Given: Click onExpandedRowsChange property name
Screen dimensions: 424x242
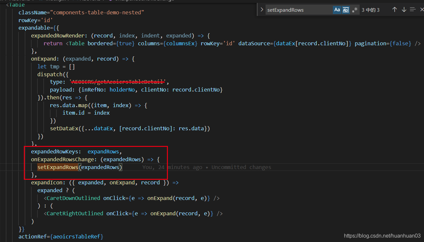Looking at the screenshot, I should click(62, 160).
